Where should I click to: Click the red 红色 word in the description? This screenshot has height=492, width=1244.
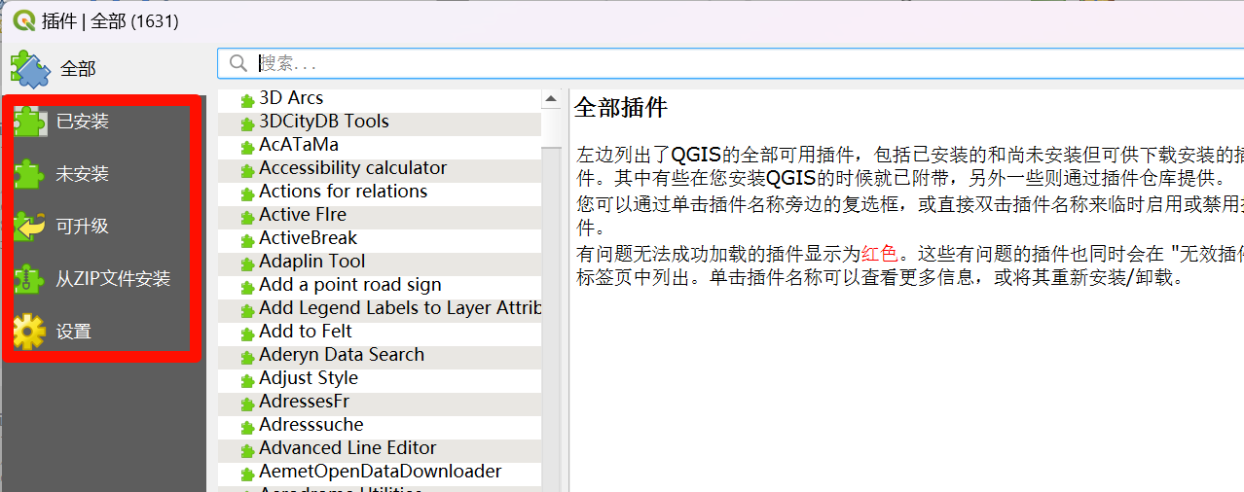click(880, 255)
